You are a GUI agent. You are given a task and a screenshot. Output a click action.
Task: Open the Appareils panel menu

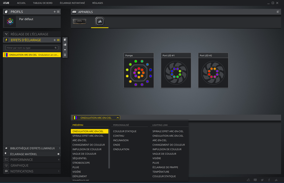[278, 12]
